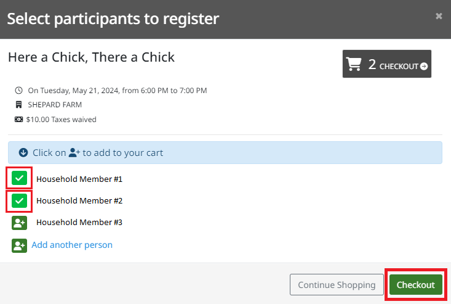
Task: Uncheck Household Member #1 green checkbox
Action: (x=19, y=178)
